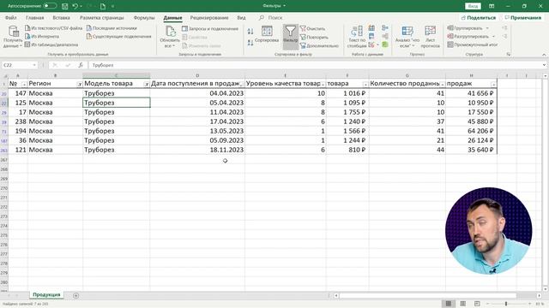
Task: Click the formula bar with Труборез
Action: point(315,65)
